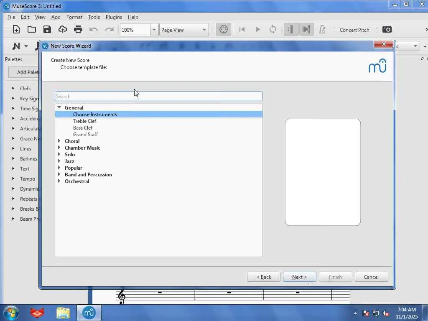
Task: Click the Next > button
Action: coord(299,277)
